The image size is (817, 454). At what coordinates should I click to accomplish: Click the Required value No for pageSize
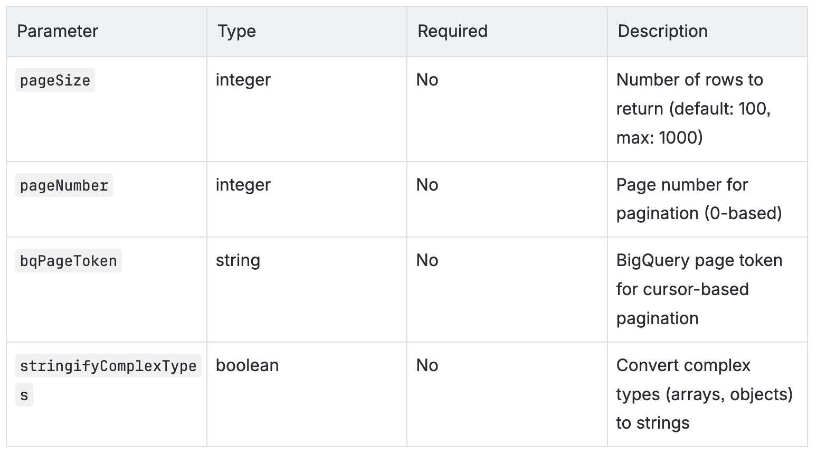coord(427,80)
